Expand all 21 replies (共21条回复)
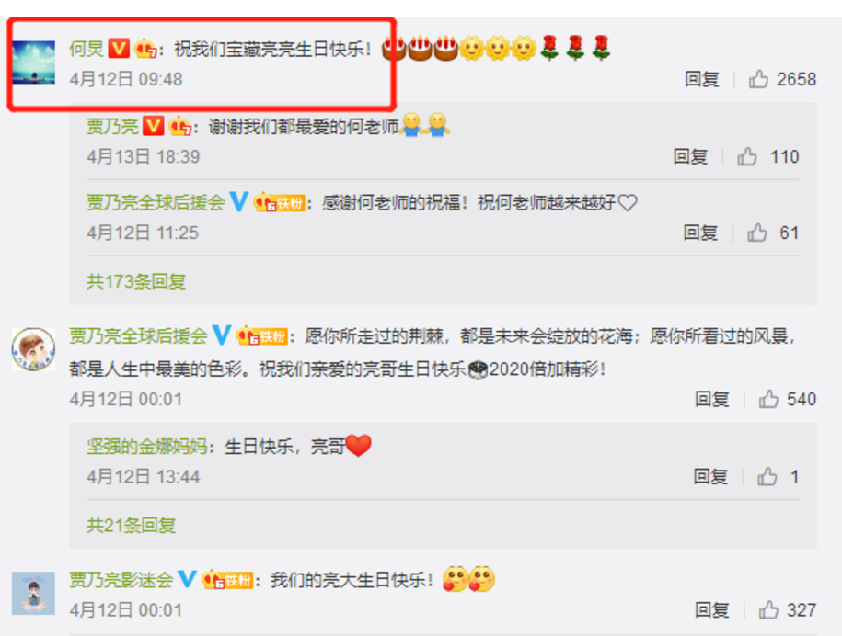The width and height of the screenshot is (842, 636). [131, 525]
